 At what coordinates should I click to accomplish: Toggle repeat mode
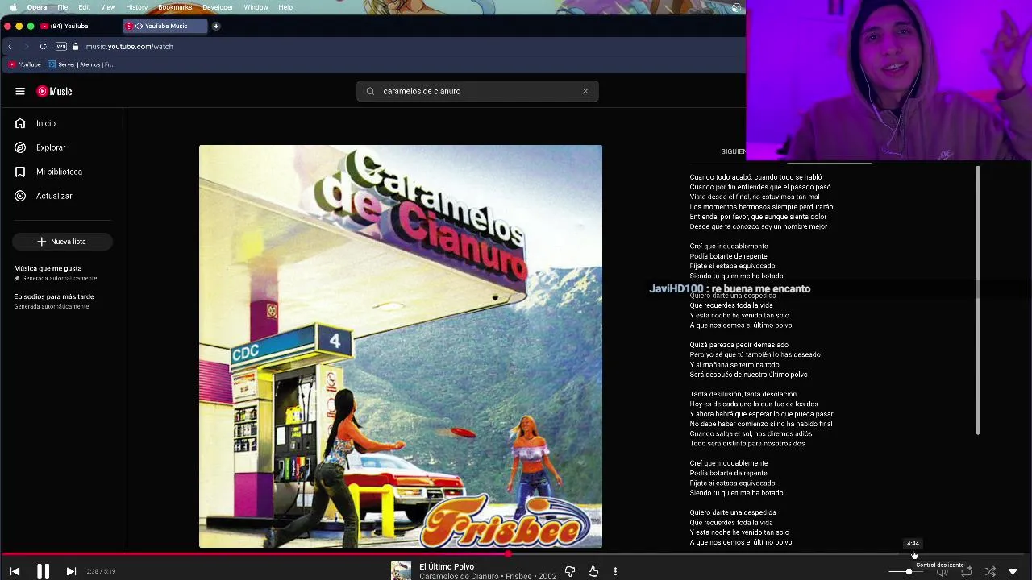point(967,571)
